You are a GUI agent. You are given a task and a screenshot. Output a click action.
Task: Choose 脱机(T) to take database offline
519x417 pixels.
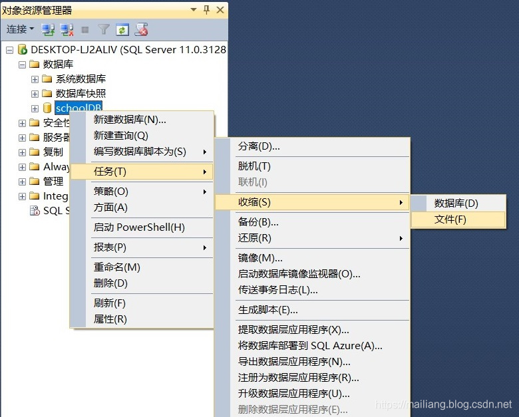[312, 166]
